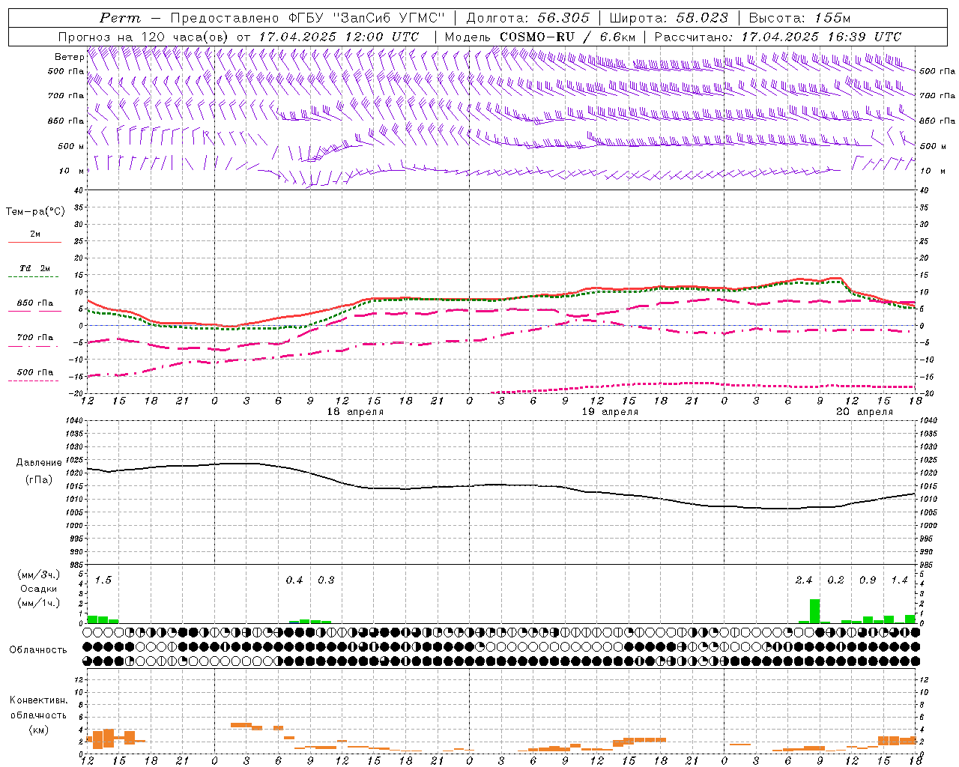
Task: Click the "Осадки" precipitation label
Action: click(x=38, y=589)
